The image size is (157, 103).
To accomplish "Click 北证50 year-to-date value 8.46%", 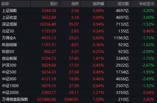I will [x=149, y=31].
